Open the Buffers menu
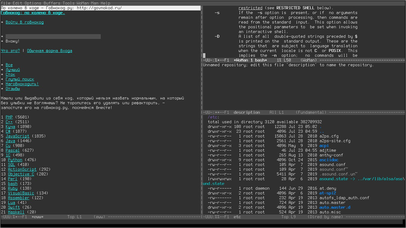Viewport: 406px width, 228px height. 52,3
